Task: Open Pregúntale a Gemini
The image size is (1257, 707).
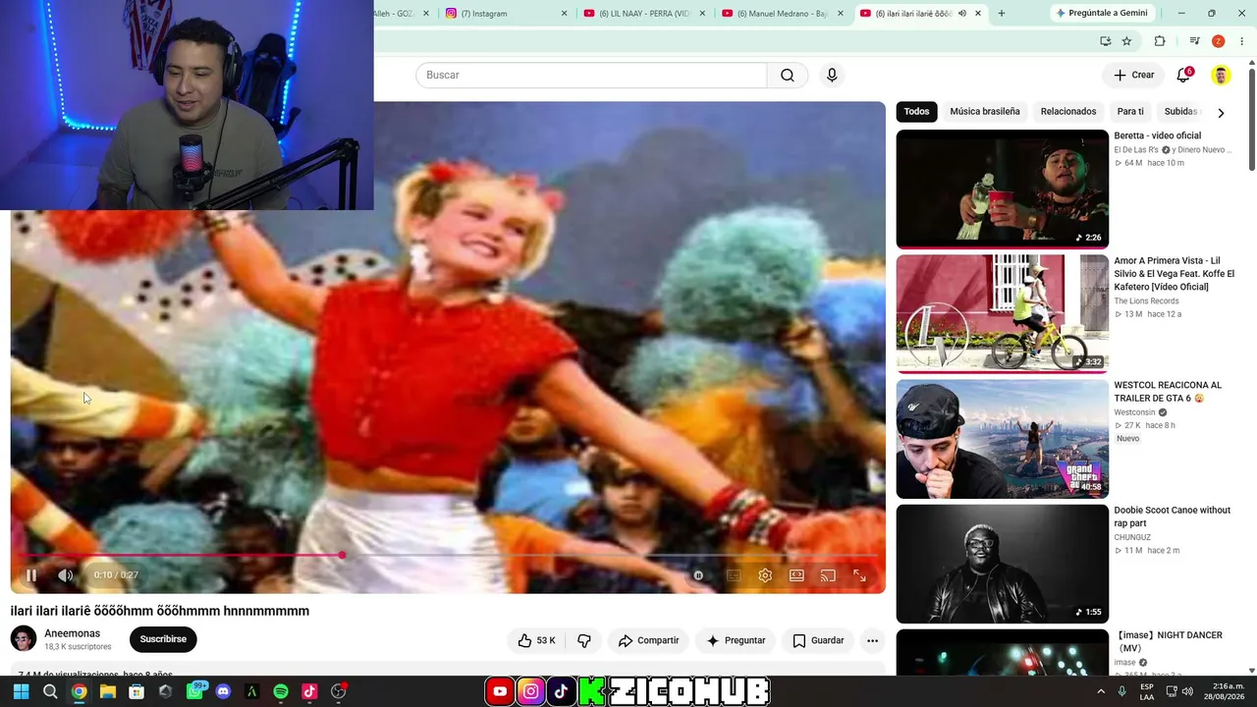Action: tap(1101, 14)
